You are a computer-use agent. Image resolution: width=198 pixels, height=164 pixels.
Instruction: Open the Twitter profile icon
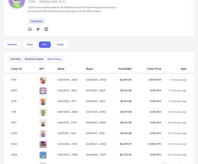pyautogui.click(x=38, y=29)
